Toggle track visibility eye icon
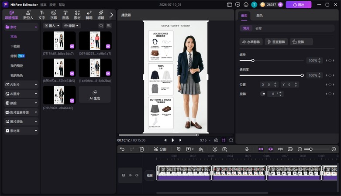 [x=130, y=175]
